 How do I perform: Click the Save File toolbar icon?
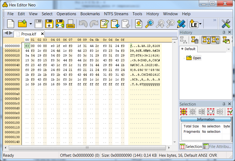coord(38,24)
